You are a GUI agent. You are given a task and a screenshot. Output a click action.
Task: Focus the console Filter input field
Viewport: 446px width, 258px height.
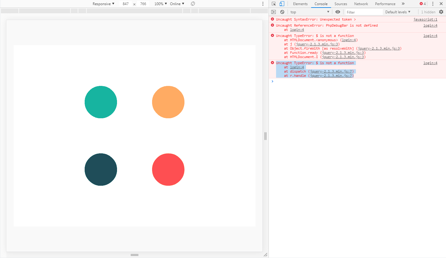click(x=363, y=12)
